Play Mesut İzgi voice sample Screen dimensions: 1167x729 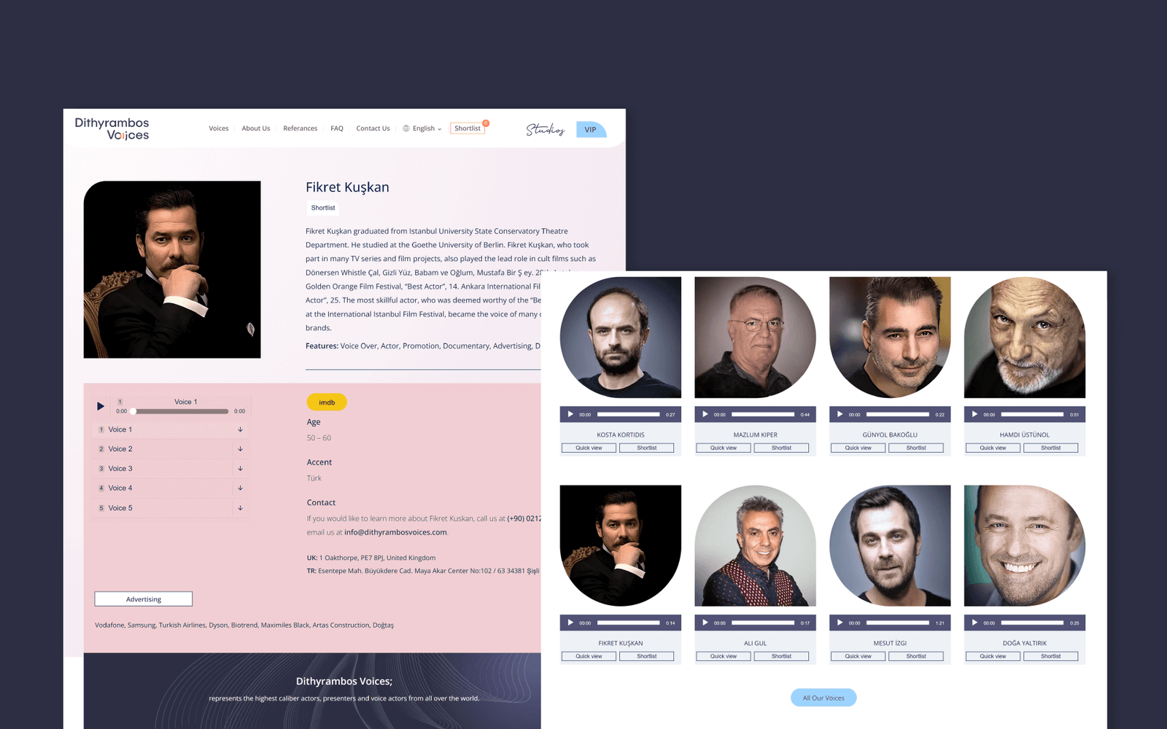pyautogui.click(x=840, y=623)
